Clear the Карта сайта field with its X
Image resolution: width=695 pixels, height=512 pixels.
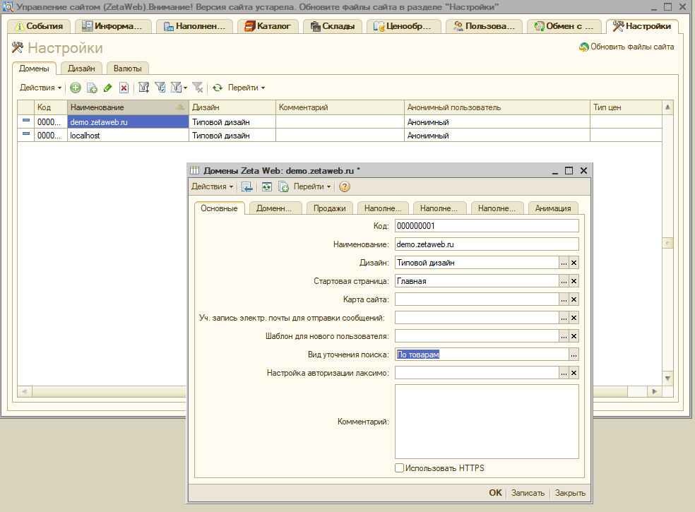[x=574, y=299]
